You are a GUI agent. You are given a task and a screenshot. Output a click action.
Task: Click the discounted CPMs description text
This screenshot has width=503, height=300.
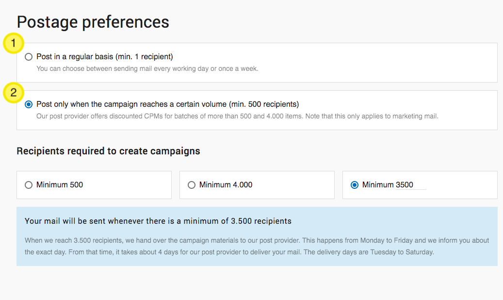point(237,116)
